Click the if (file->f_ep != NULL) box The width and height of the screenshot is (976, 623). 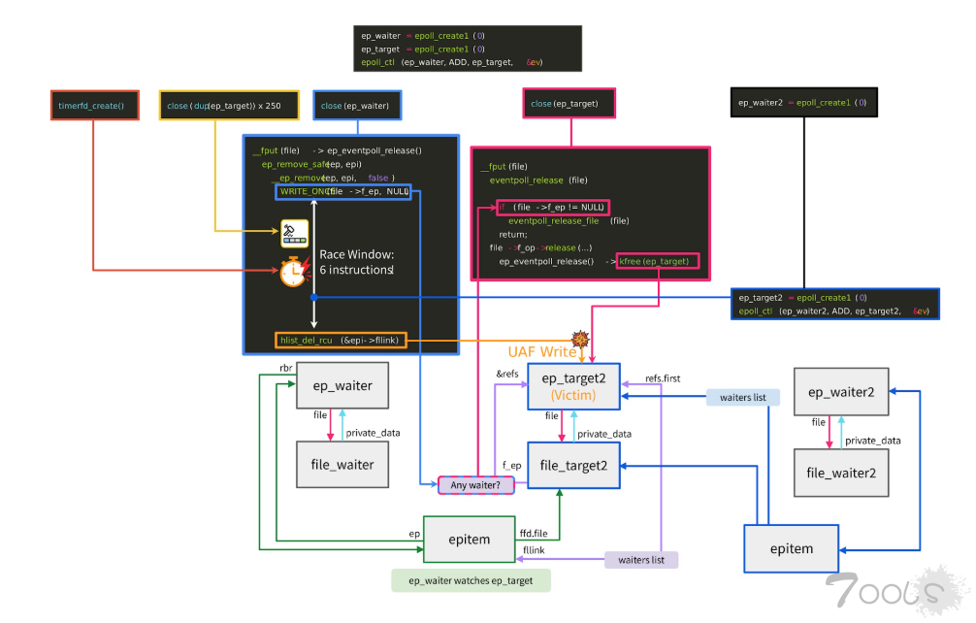(553, 208)
